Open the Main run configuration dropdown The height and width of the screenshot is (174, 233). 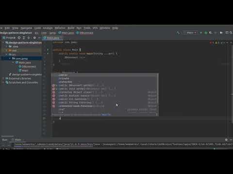click(x=190, y=33)
